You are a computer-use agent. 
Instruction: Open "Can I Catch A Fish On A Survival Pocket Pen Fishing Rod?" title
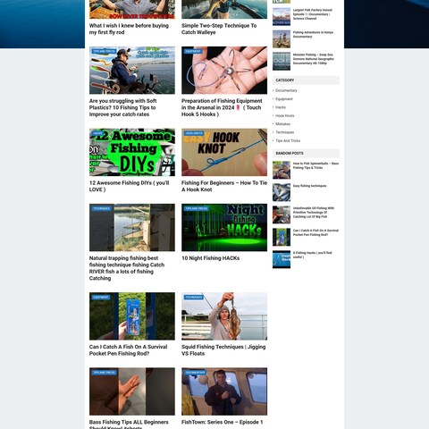pyautogui.click(x=128, y=350)
